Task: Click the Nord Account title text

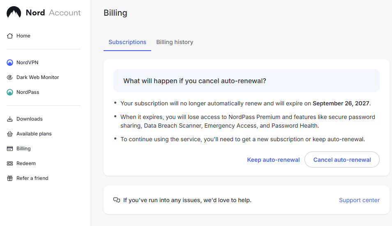Action: coord(53,12)
